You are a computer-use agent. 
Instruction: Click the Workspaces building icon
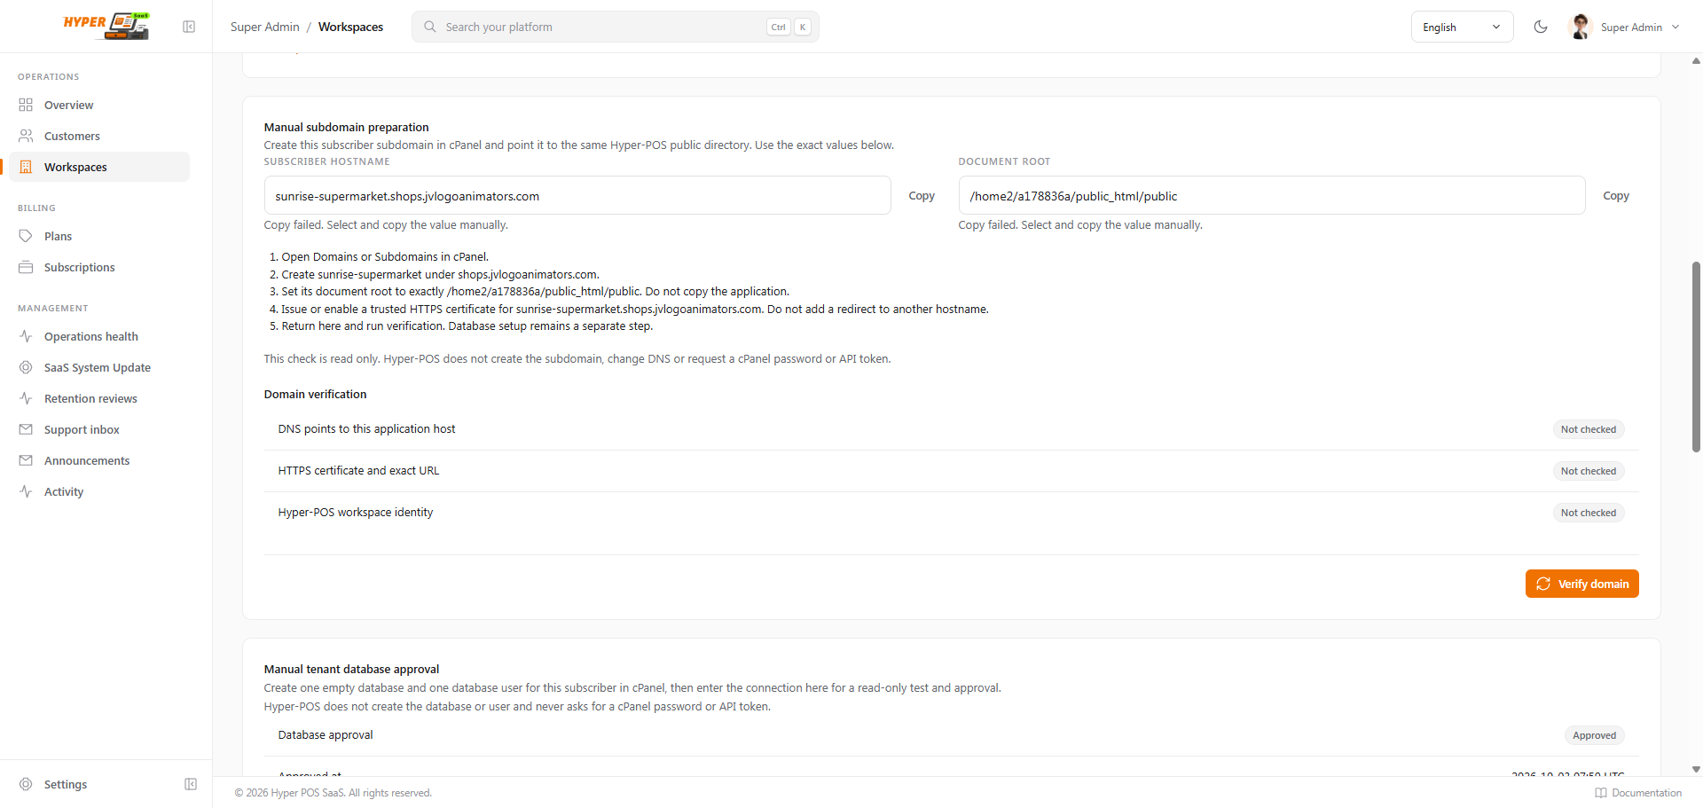(x=26, y=167)
